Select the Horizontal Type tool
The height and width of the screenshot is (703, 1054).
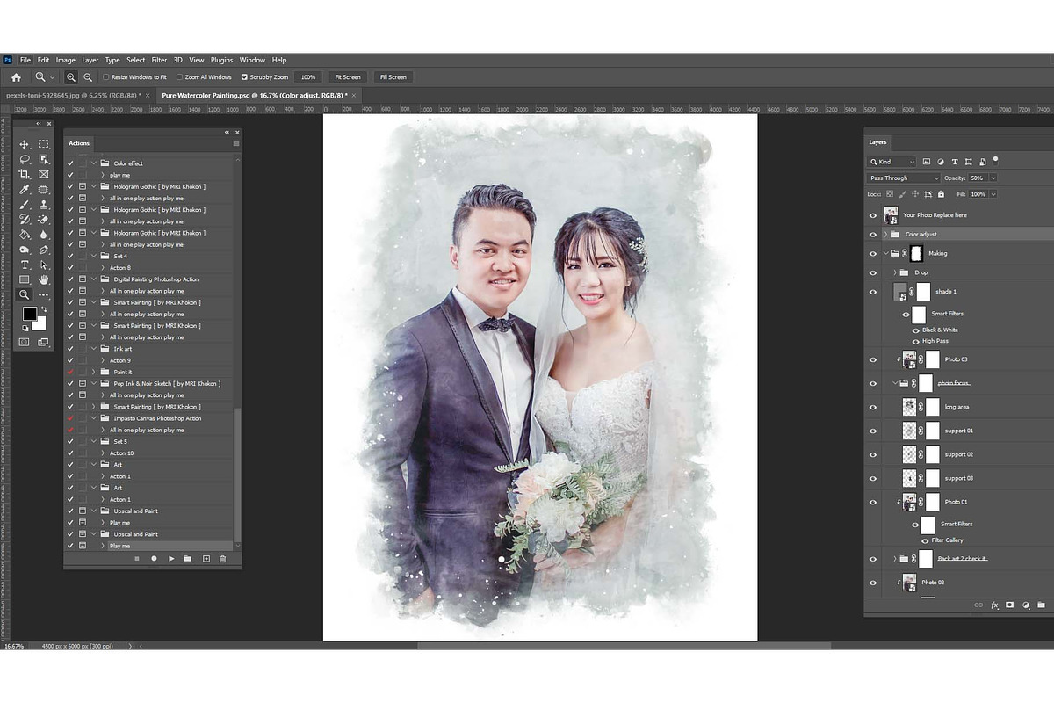[25, 265]
